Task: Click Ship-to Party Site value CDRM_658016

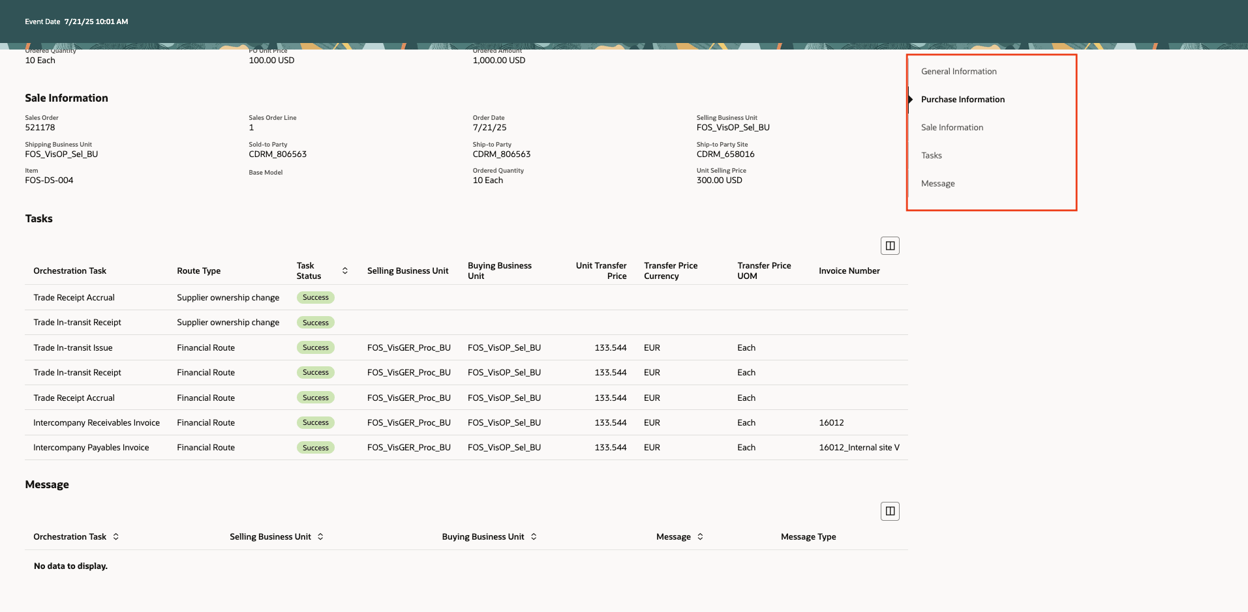Action: pyautogui.click(x=725, y=154)
